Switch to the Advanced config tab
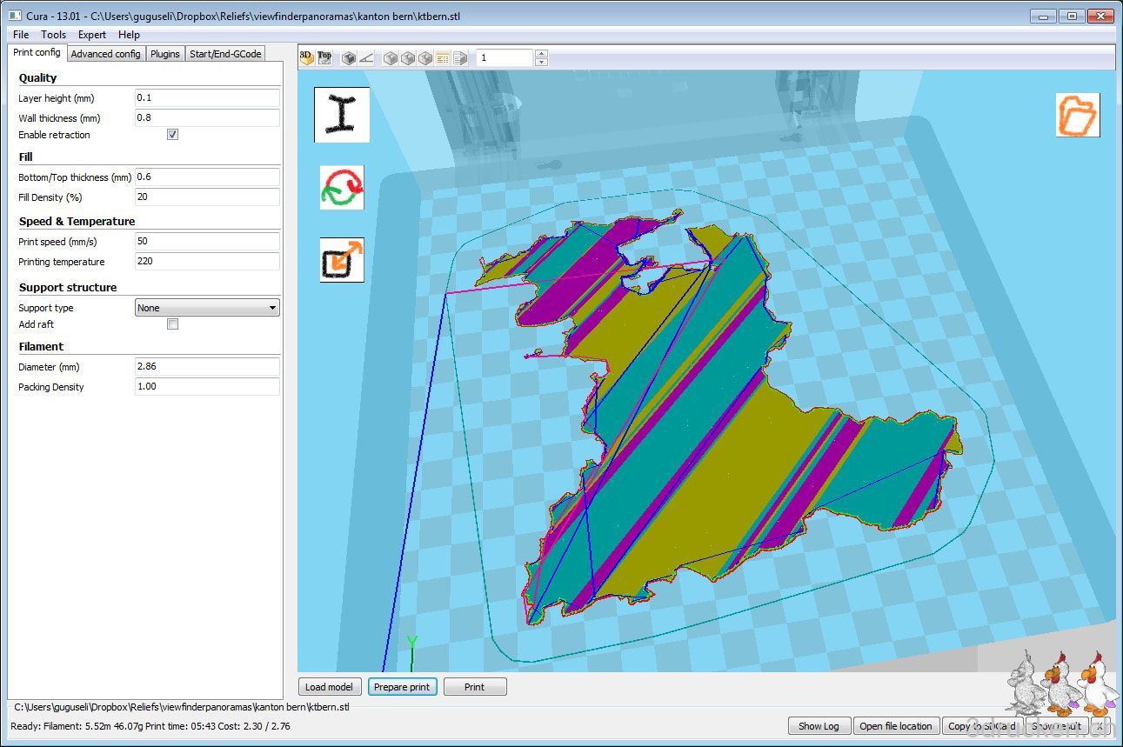Image resolution: width=1123 pixels, height=747 pixels. 105,54
